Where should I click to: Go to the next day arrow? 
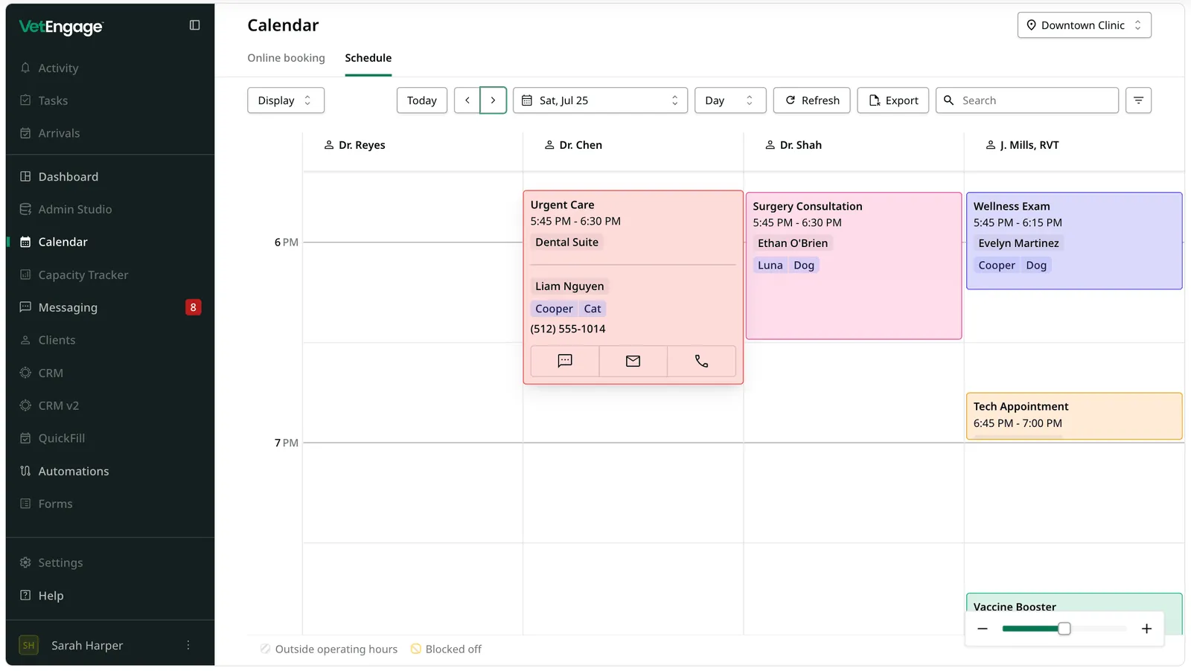[493, 100]
